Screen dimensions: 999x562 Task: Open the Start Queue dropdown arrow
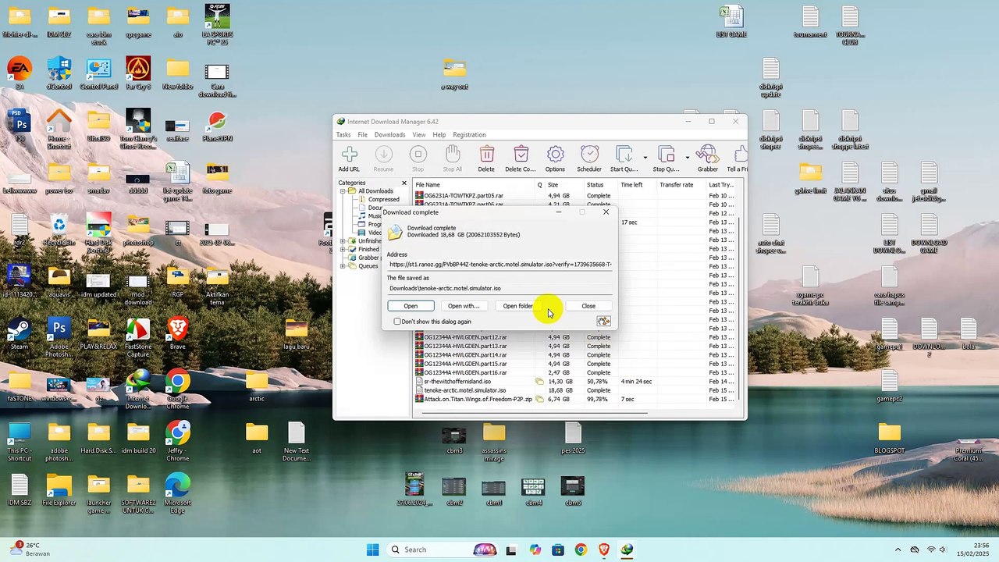pyautogui.click(x=645, y=157)
